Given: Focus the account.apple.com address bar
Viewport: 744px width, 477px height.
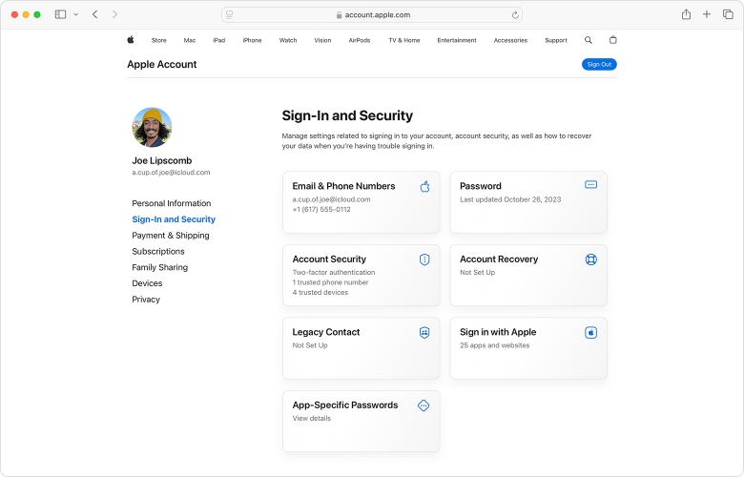Looking at the screenshot, I should coord(372,15).
